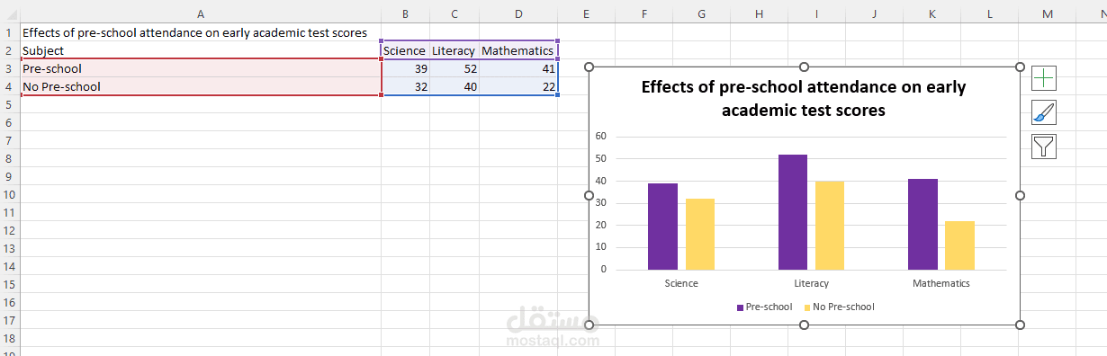This screenshot has height=356, width=1107.
Task: Click the chart's top-left sizing handle
Action: point(589,67)
